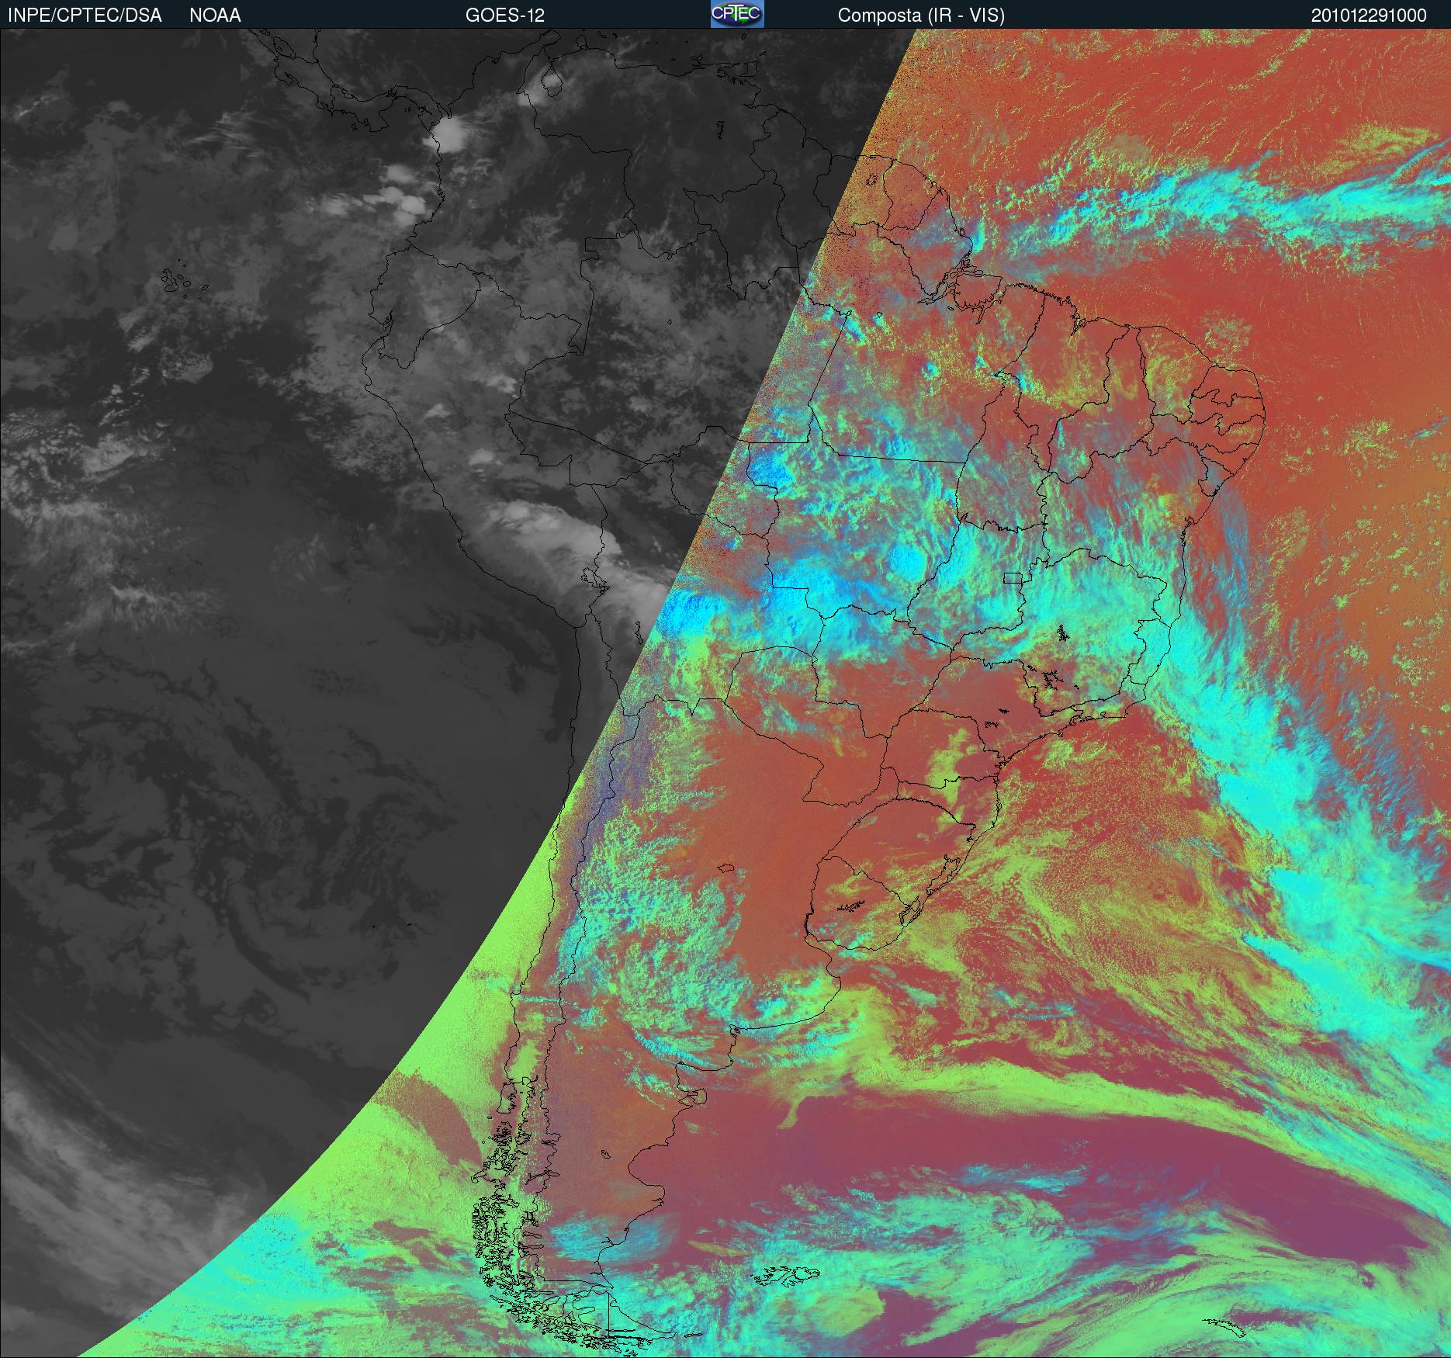Select the Lake Titicaca outline
This screenshot has height=1358, width=1451.
click(x=595, y=579)
